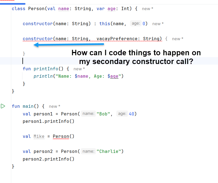This screenshot has height=183, width=218.
Task: Click the "Bob" string literal
Action: click(x=103, y=114)
